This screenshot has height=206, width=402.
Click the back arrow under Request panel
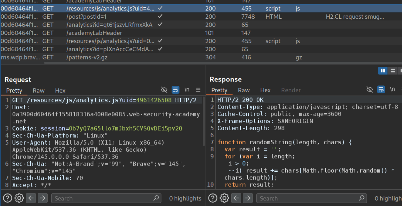31,198
